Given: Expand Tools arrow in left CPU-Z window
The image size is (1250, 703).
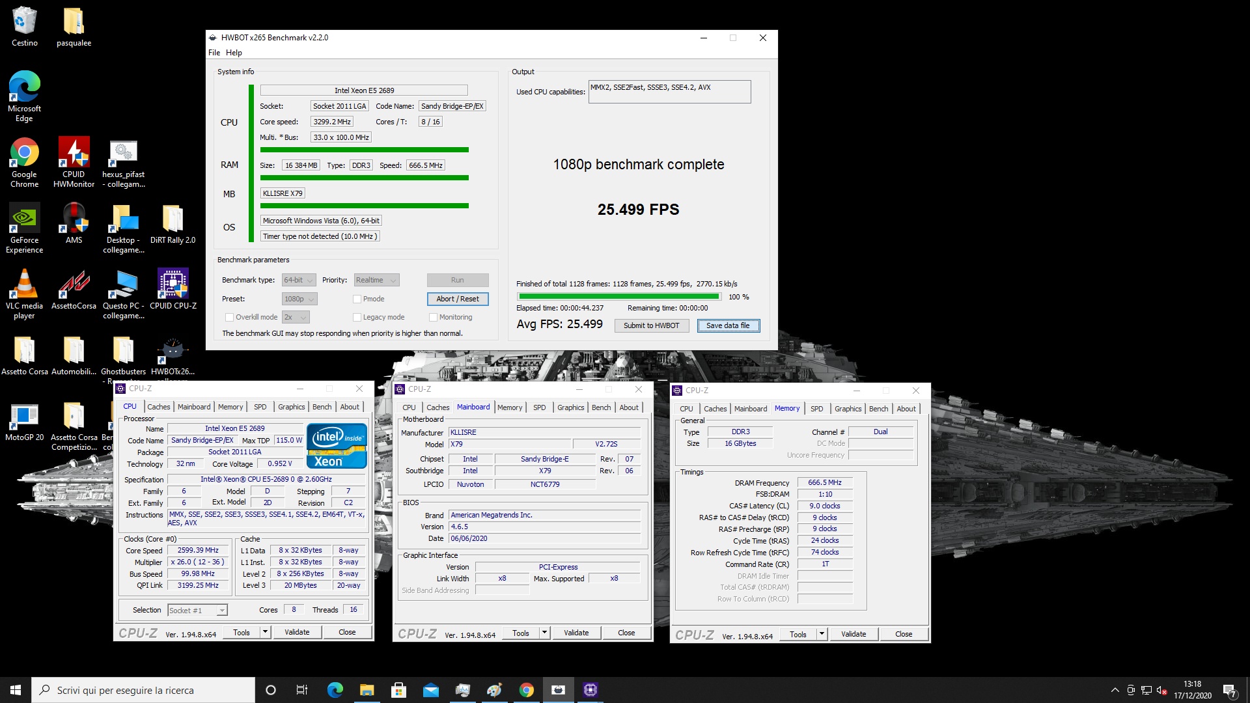Looking at the screenshot, I should [x=264, y=632].
